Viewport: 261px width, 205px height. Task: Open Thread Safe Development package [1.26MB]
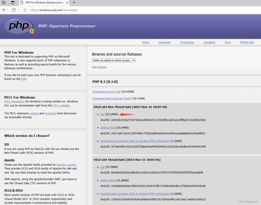(135, 194)
